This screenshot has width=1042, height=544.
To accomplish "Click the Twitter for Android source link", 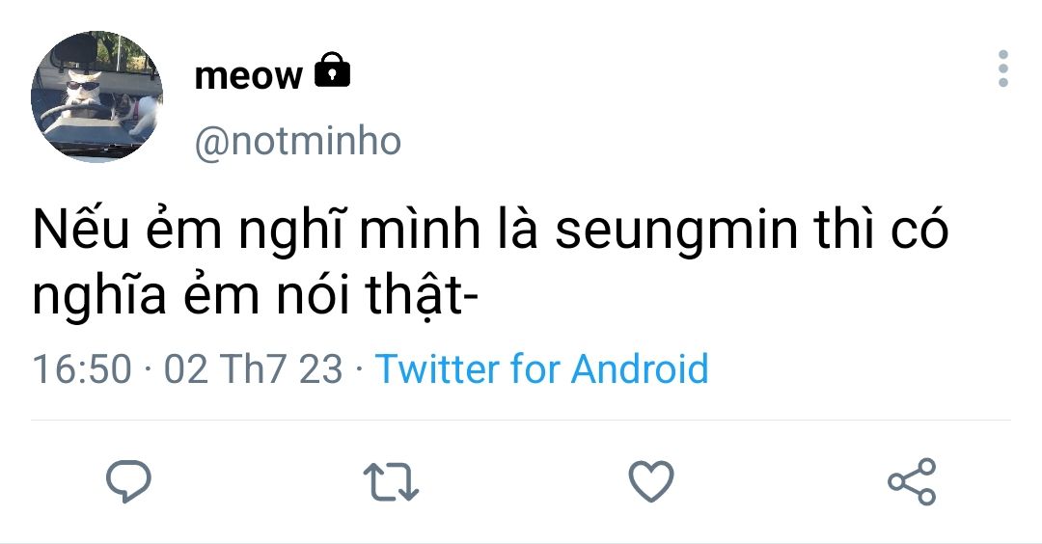I will tap(541, 369).
